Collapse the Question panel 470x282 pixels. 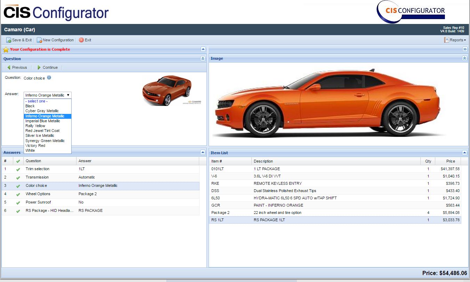203,59
